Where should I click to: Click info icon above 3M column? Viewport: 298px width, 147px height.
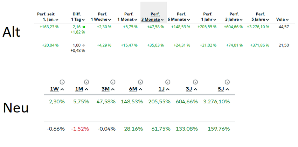point(113,82)
